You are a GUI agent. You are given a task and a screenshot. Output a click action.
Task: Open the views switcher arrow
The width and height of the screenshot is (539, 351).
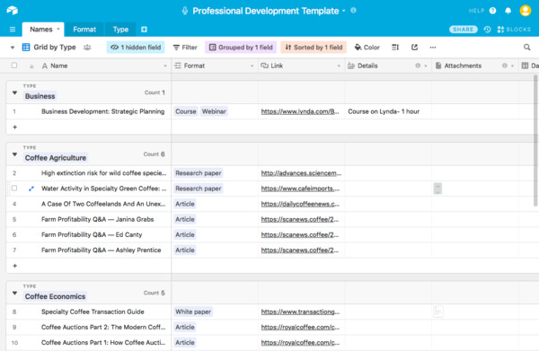[13, 48]
